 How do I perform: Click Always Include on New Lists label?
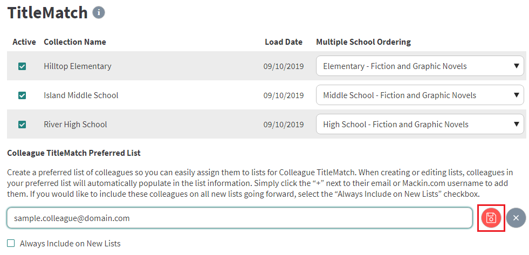tap(70, 243)
